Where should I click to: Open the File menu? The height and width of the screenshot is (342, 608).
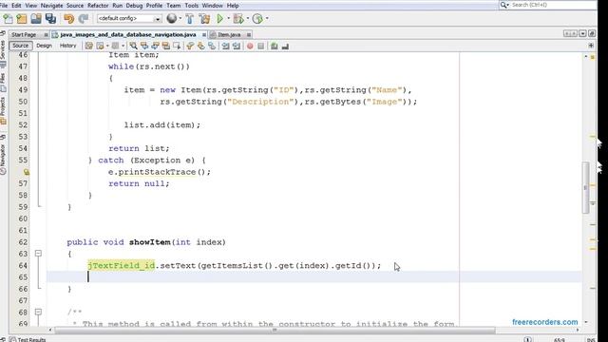click(x=4, y=6)
